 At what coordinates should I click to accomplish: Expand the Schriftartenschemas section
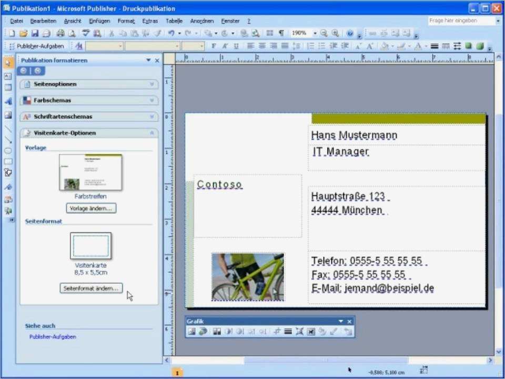click(x=89, y=117)
